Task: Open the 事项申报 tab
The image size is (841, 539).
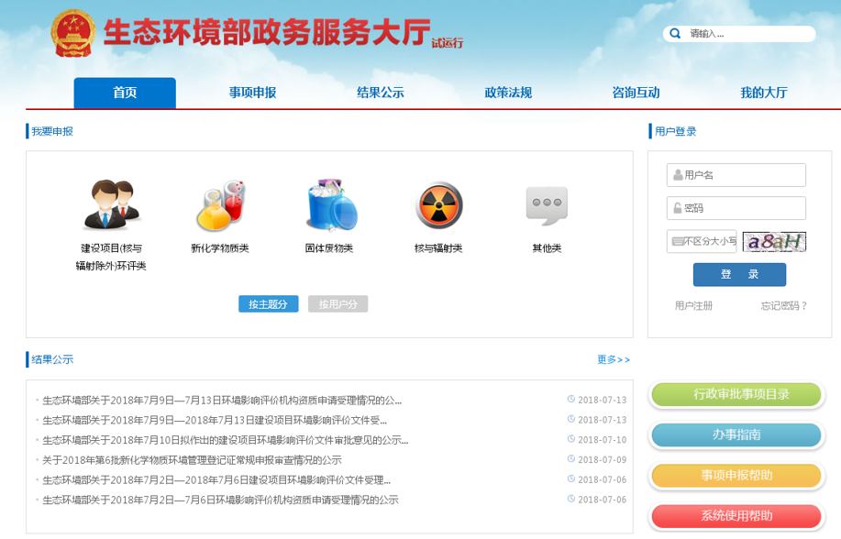Action: tap(250, 93)
